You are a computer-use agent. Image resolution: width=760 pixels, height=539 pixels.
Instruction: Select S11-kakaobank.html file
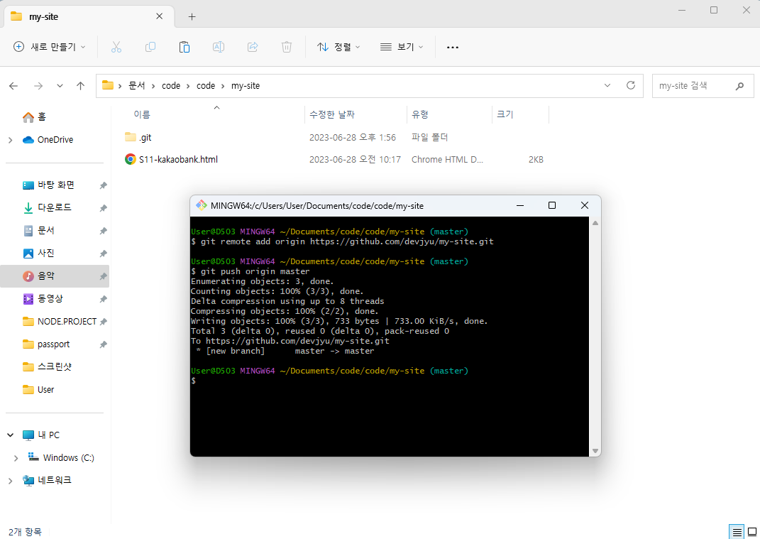[x=178, y=160]
